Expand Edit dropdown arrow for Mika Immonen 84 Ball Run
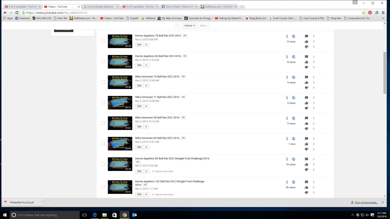The width and height of the screenshot is (390, 219). [x=146, y=147]
